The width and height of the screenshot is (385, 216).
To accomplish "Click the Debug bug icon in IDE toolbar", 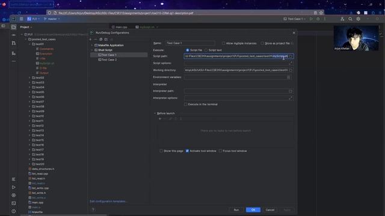I will (x=318, y=19).
